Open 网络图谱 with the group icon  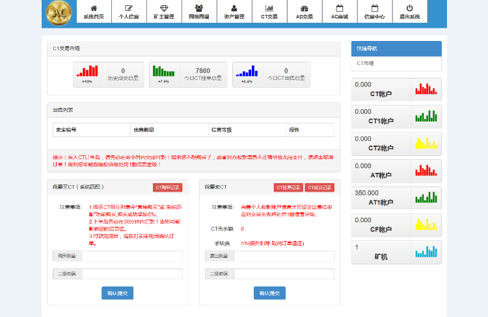click(199, 12)
